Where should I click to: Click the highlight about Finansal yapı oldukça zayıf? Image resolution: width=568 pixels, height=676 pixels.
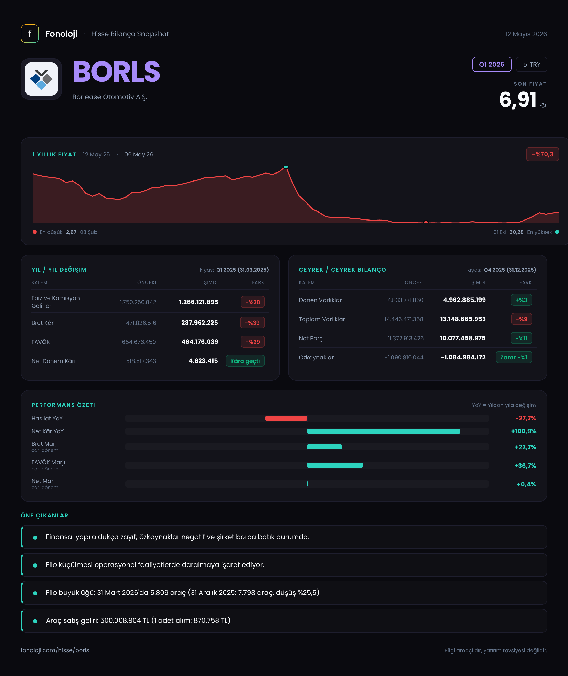point(284,537)
